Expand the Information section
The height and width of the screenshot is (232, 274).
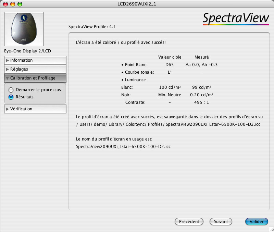click(x=35, y=60)
